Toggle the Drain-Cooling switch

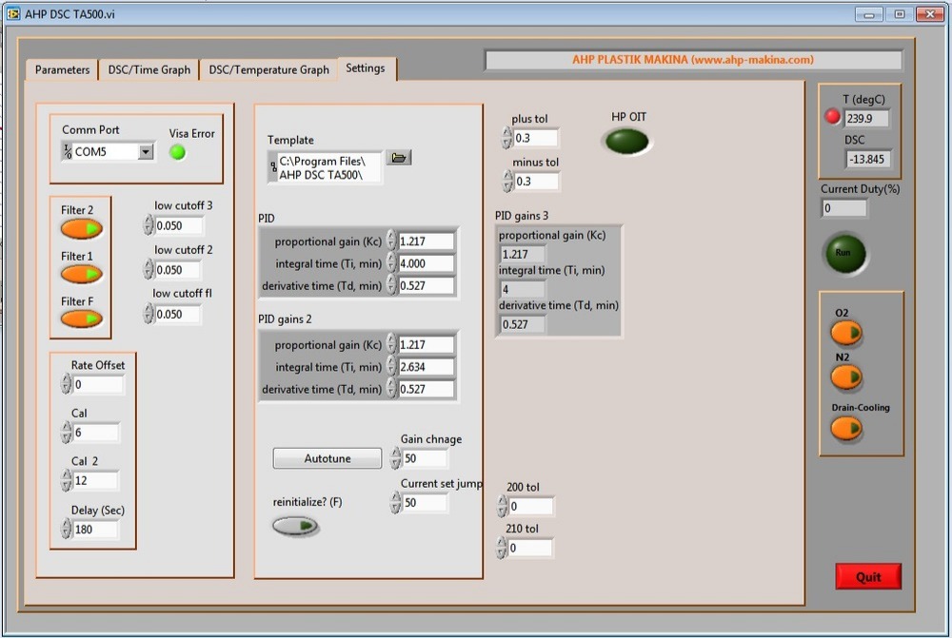click(x=845, y=429)
